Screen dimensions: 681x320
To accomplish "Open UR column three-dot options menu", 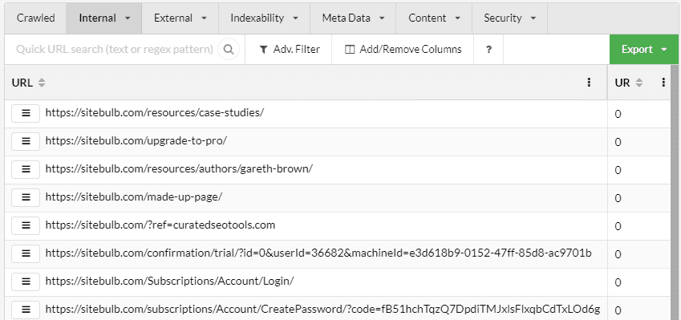I will click(x=663, y=83).
